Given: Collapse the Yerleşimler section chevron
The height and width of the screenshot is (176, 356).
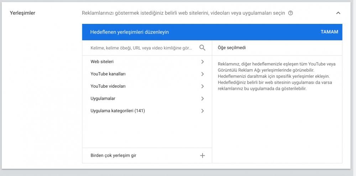Looking at the screenshot, I should (338, 13).
